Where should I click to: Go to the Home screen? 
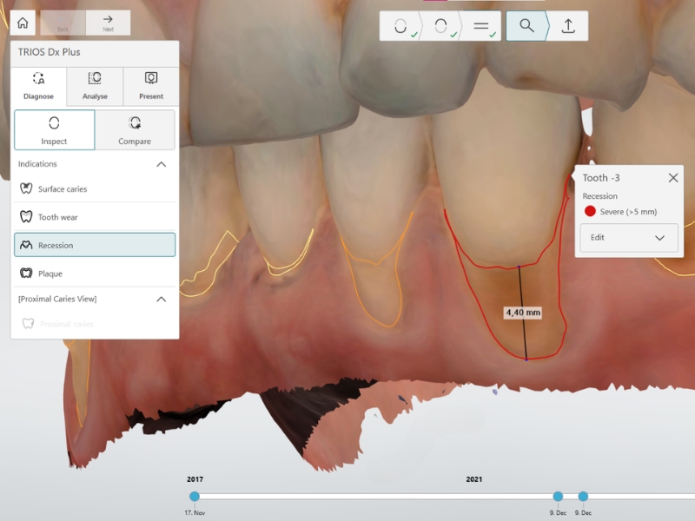pyautogui.click(x=22, y=23)
